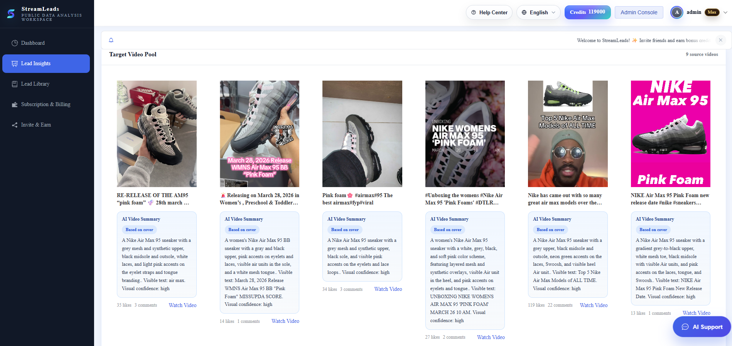This screenshot has height=346, width=732.
Task: Click the admin avatar icon
Action: 676,12
